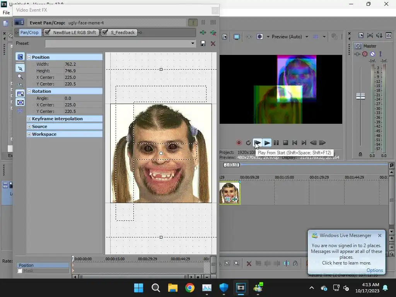This screenshot has width=396, height=297.
Task: Enable the Mask checkbox in keyframe track
Action: coord(20,271)
